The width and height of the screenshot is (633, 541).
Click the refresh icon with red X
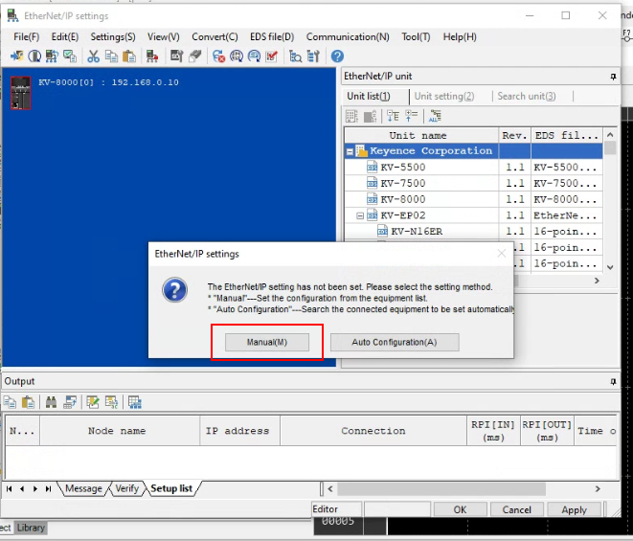point(218,56)
